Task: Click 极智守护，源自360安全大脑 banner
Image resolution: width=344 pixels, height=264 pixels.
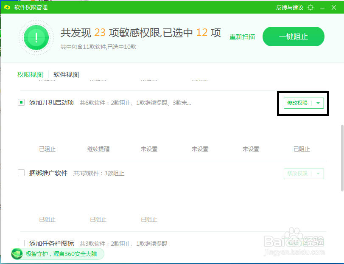Action: 58,254
